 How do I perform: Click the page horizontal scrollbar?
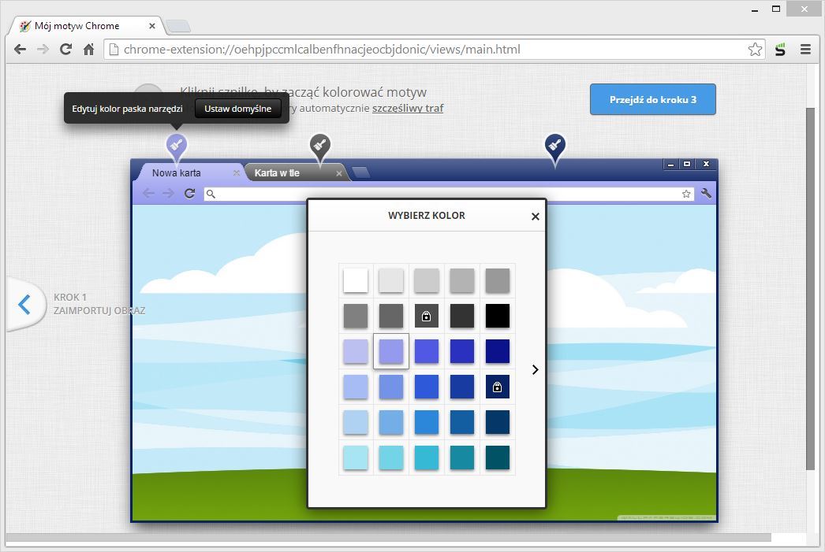tap(388, 537)
